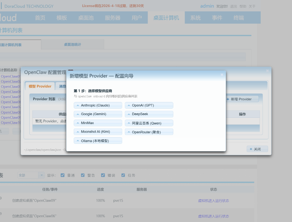Click the 进度 column header
Image resolution: width=292 pixels, height=222 pixels.
100,189
